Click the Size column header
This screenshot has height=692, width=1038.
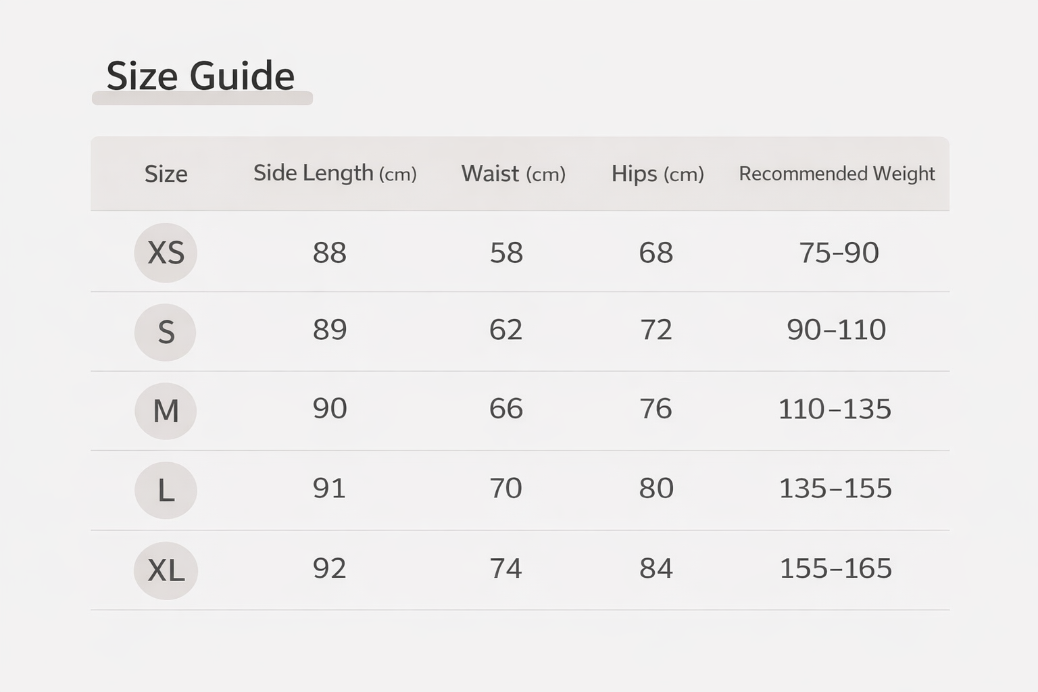tap(166, 174)
